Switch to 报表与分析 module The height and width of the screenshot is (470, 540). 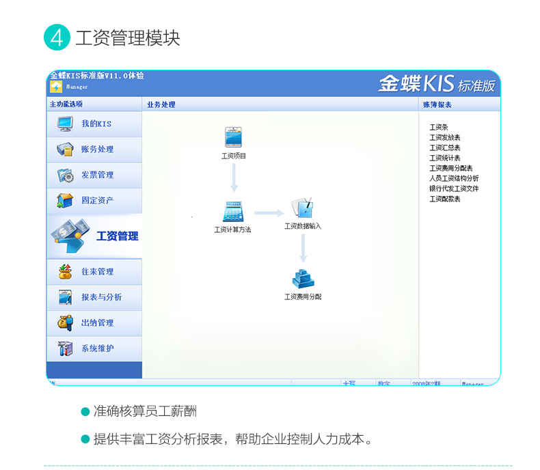point(101,297)
